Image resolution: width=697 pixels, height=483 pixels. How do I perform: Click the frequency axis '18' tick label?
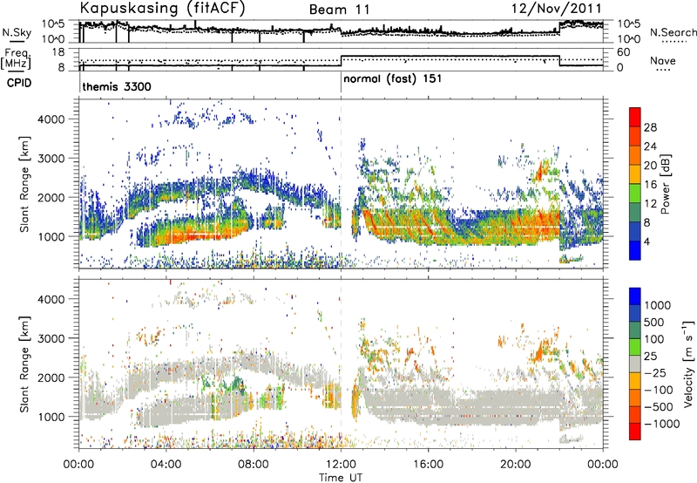pos(58,52)
